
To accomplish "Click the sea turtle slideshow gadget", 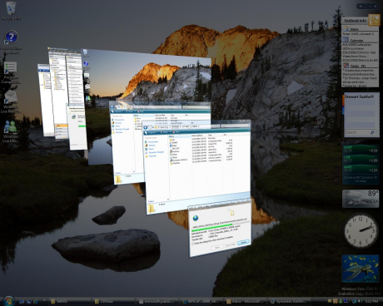I will click(361, 269).
